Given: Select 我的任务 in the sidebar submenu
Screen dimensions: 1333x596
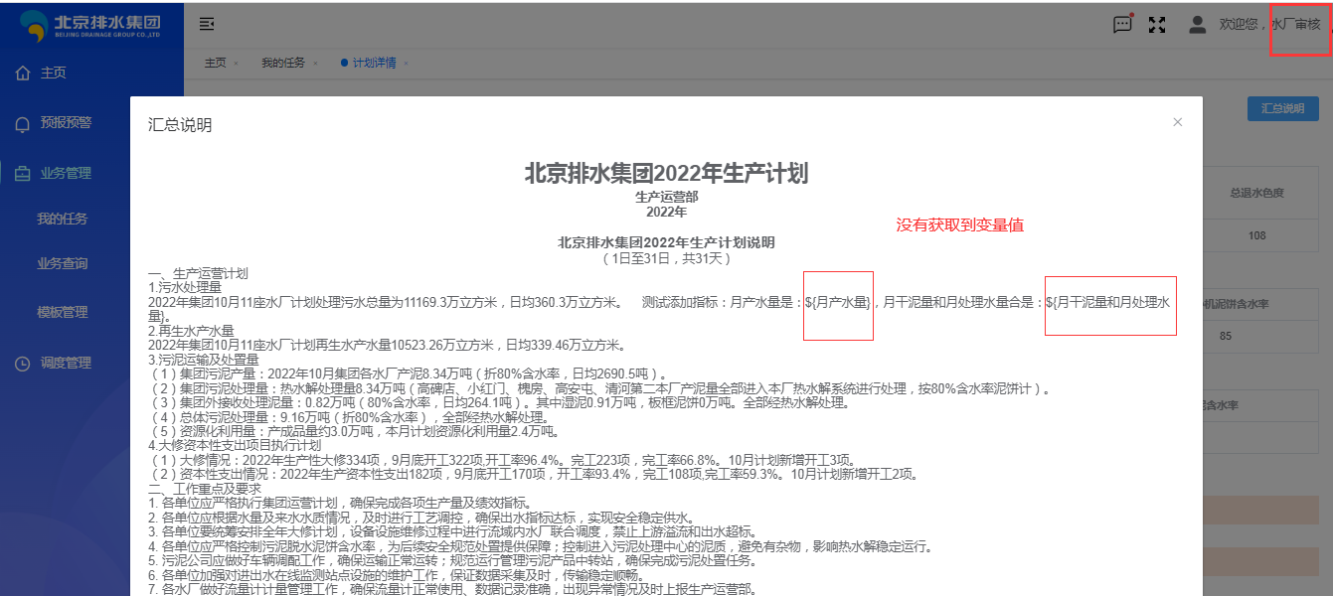Looking at the screenshot, I should pyautogui.click(x=63, y=219).
